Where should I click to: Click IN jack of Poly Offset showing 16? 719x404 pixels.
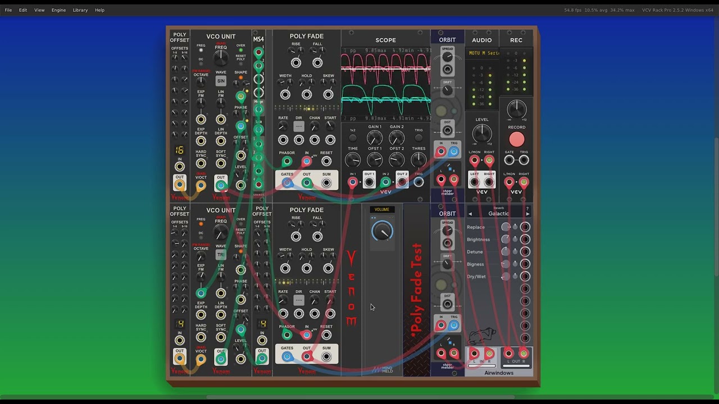(x=179, y=167)
